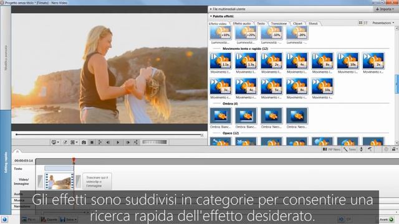Apply the Luminosità -20% effect
This screenshot has width=399, height=224.
click(x=297, y=33)
